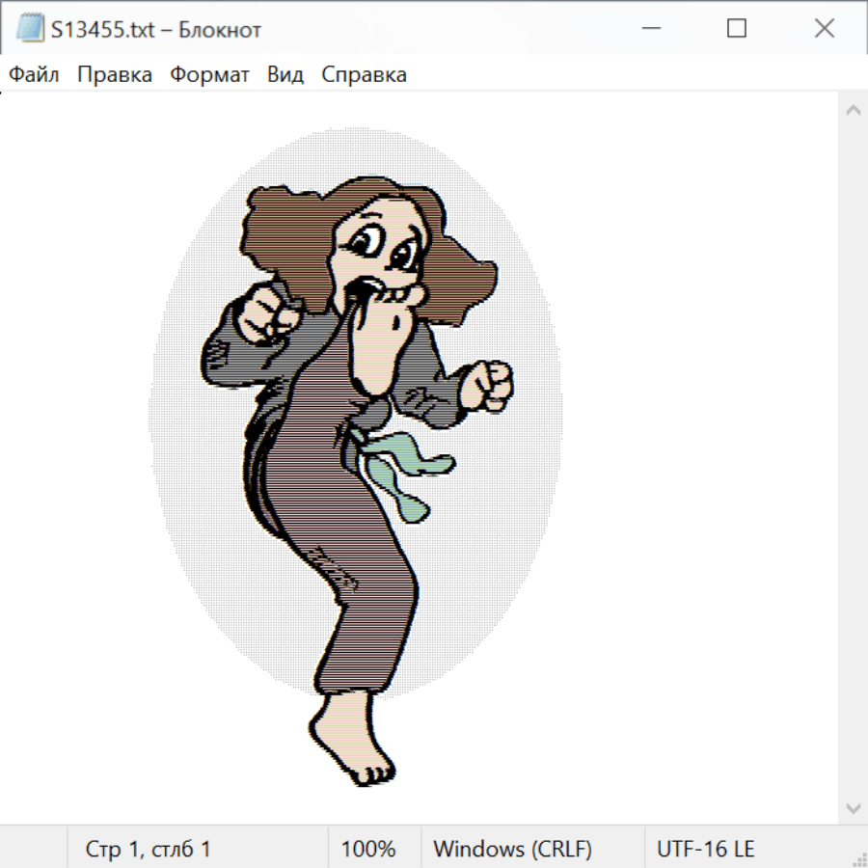The width and height of the screenshot is (868, 868).
Task: Click the resize grip in the window corner
Action: [859, 859]
